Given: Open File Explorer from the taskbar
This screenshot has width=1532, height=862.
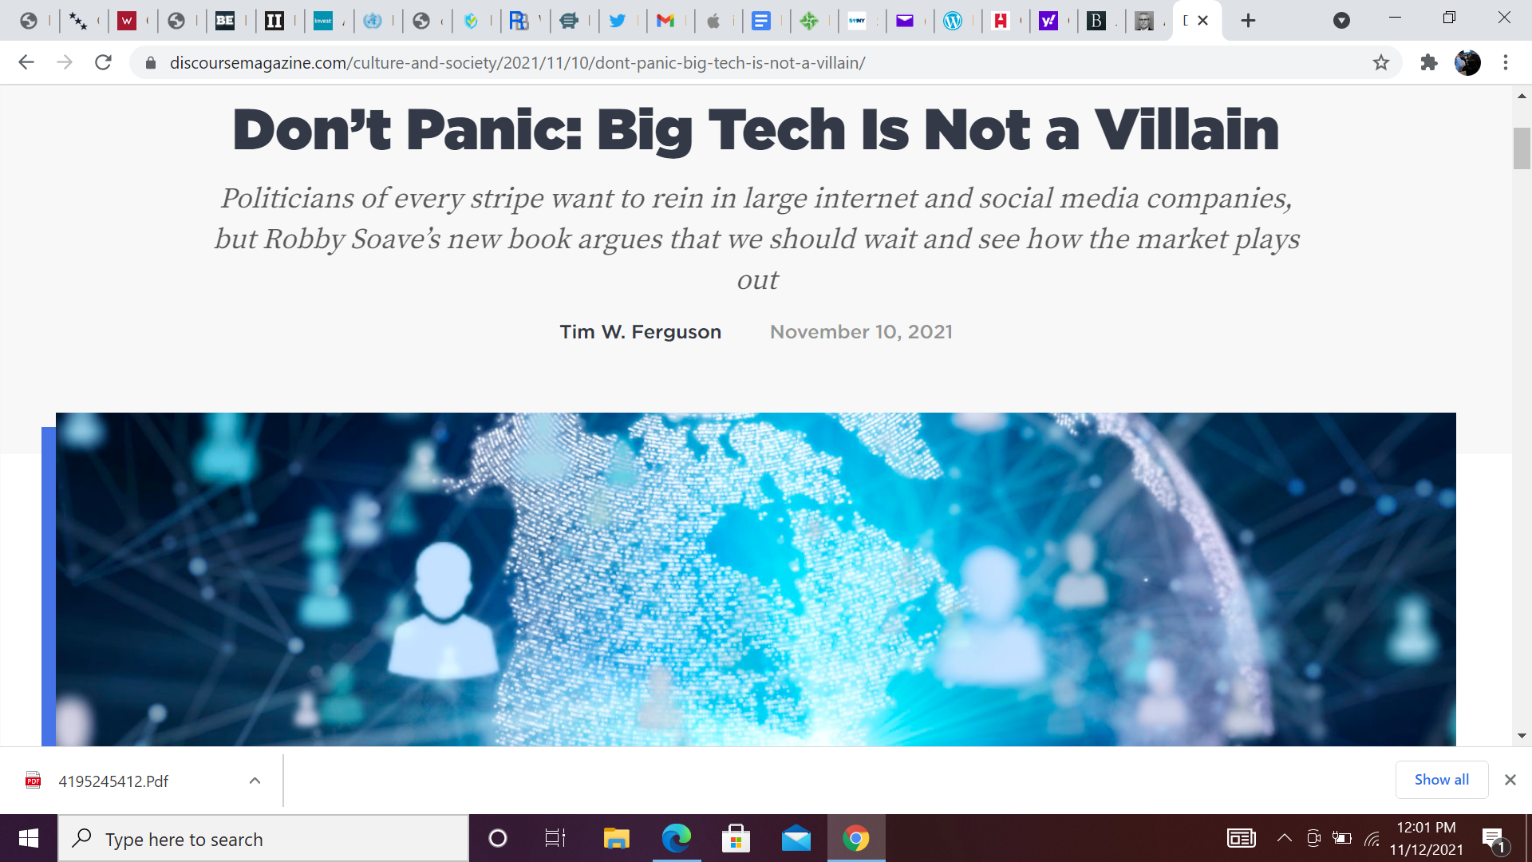Looking at the screenshot, I should click(x=616, y=839).
